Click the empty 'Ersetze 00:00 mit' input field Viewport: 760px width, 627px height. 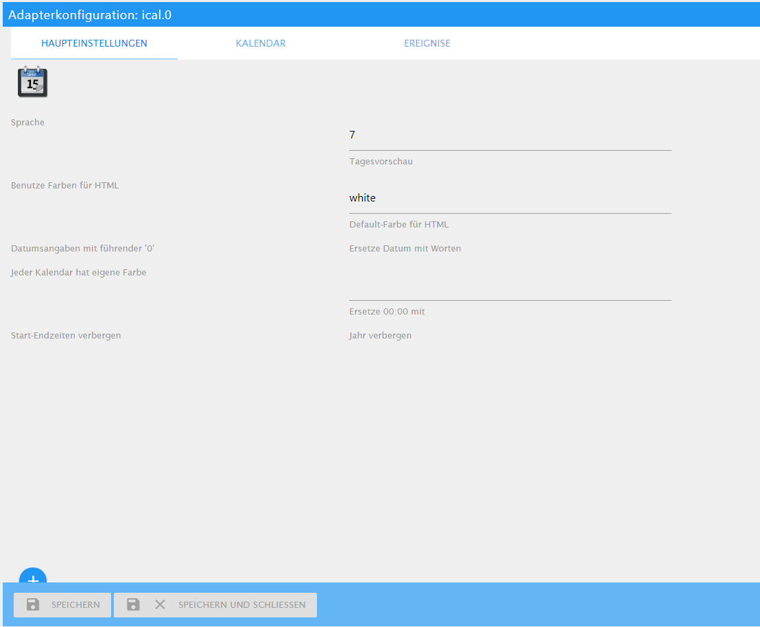510,286
